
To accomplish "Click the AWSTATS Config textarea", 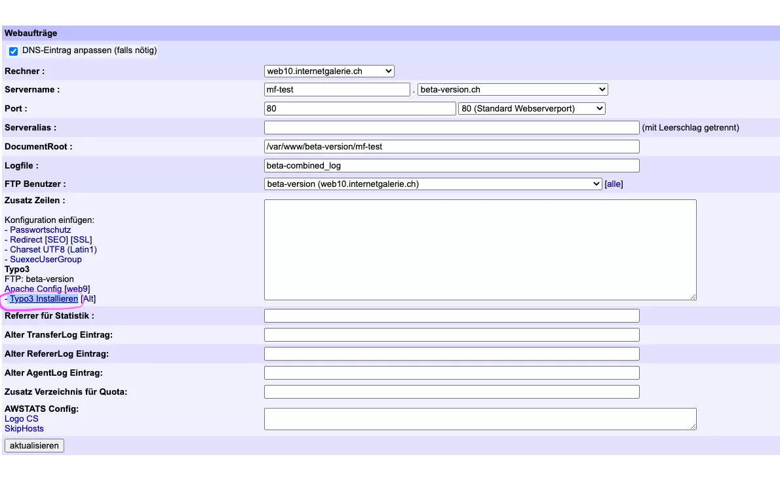I will click(480, 419).
